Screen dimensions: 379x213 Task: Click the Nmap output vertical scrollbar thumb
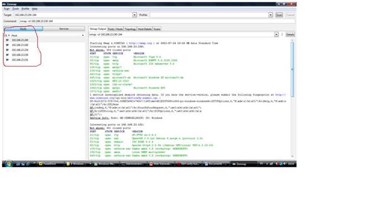pos(292,69)
